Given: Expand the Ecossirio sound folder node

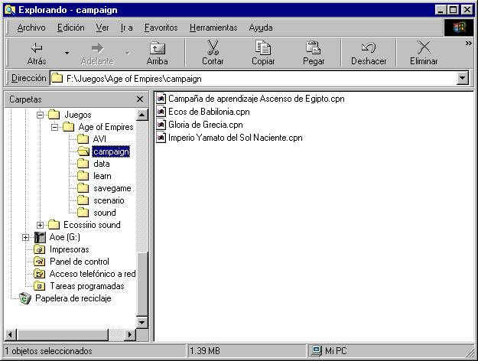Looking at the screenshot, I should 40,225.
